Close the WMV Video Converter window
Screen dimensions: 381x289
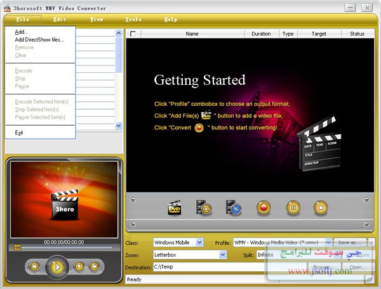click(x=367, y=8)
